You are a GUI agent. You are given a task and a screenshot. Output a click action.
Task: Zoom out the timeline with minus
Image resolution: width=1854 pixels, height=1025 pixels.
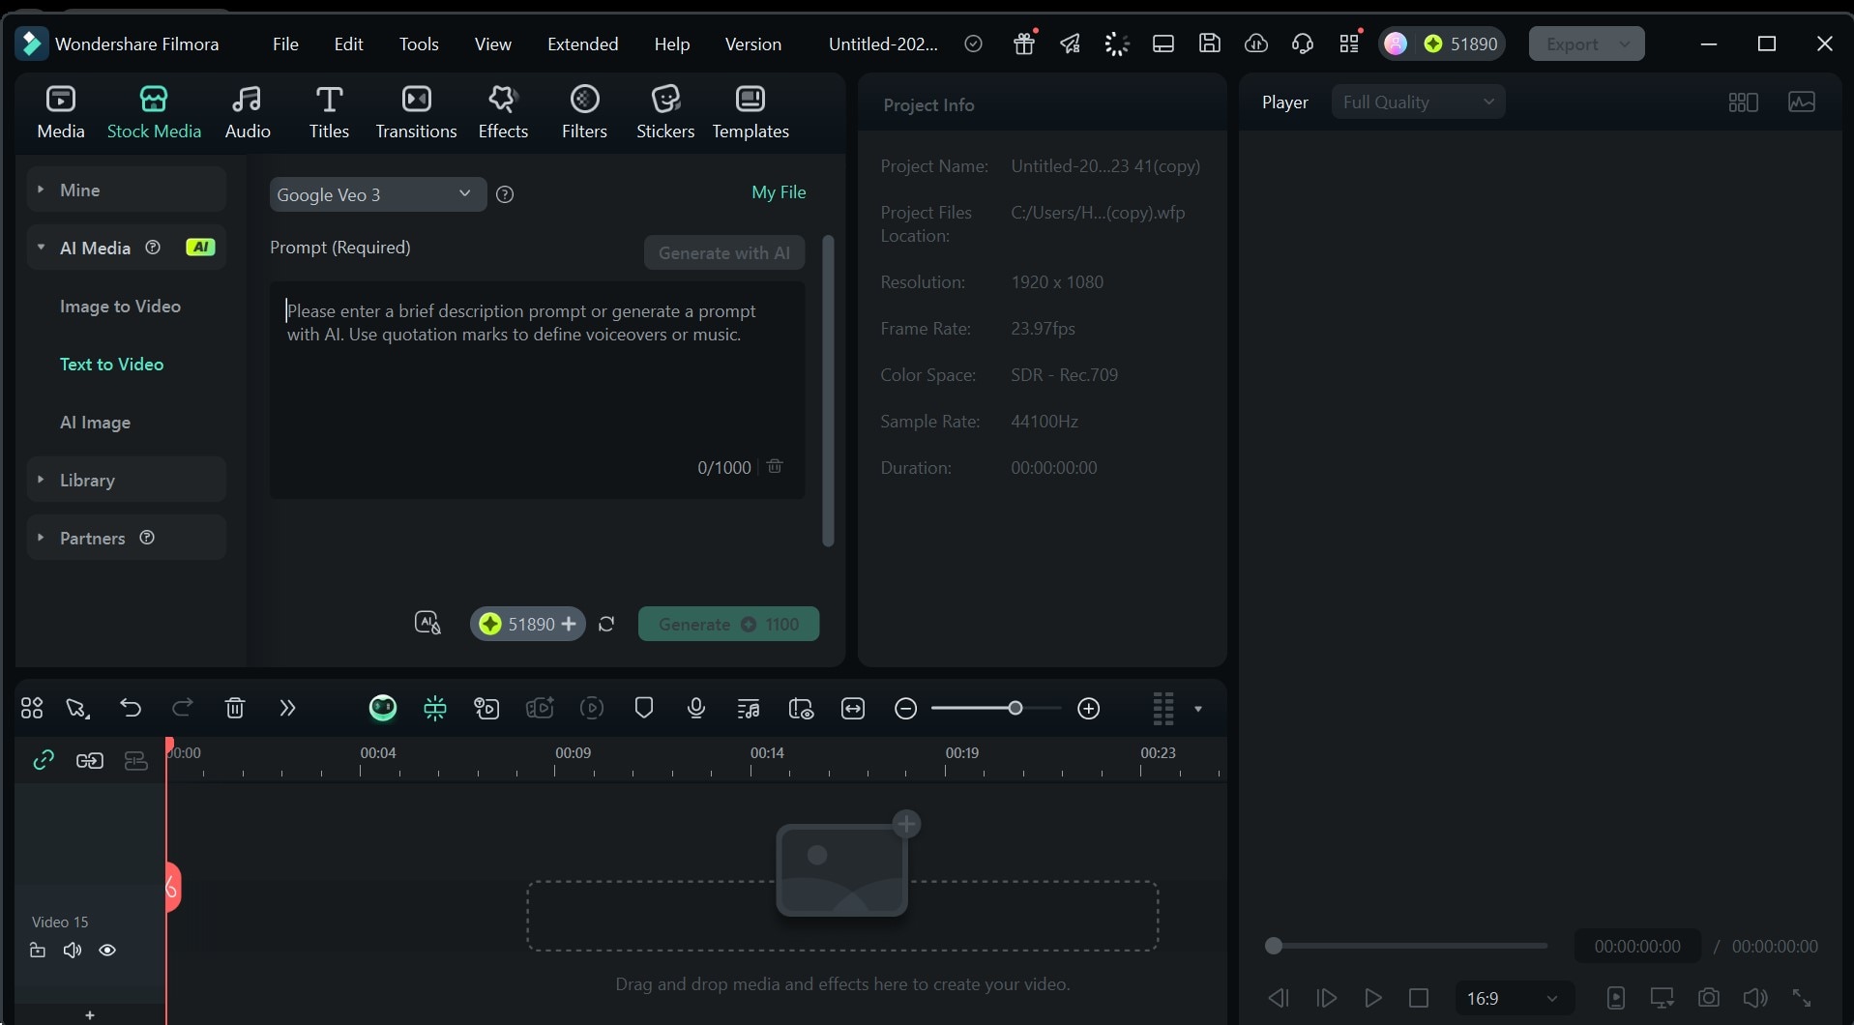(905, 709)
